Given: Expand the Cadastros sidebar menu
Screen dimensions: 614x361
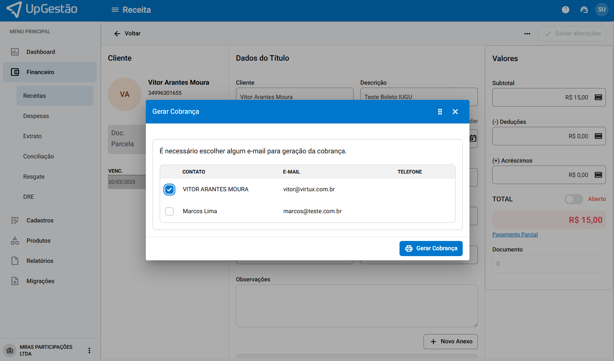Looking at the screenshot, I should [40, 220].
